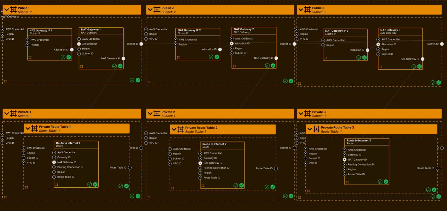Select the NAT Gateway 2 node title
This screenshot has width=447, height=211.
pos(244,29)
